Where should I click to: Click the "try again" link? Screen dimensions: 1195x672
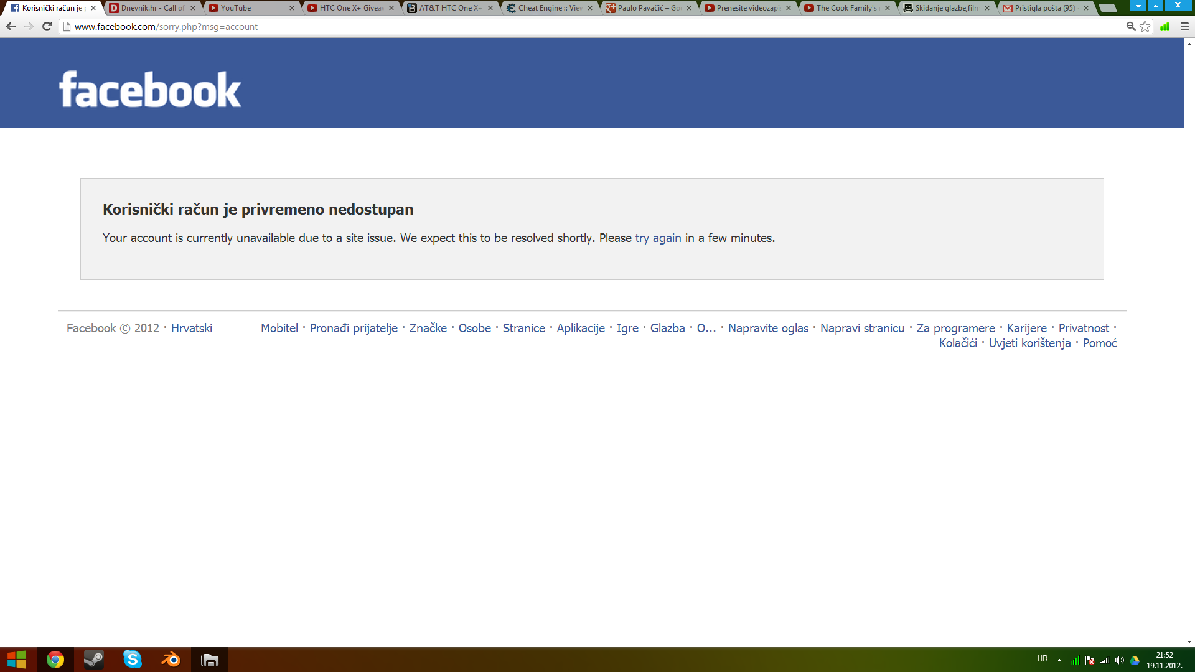658,238
